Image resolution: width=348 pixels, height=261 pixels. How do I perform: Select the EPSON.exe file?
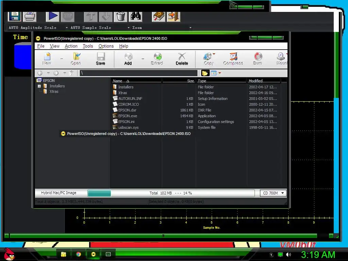pos(128,116)
